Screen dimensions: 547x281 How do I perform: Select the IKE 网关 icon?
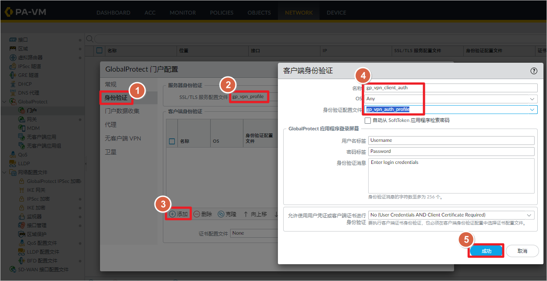[22, 190]
